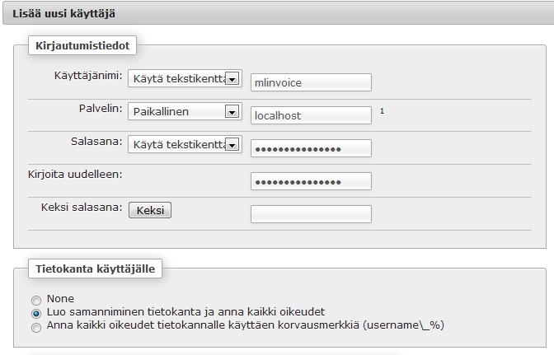Viewport: 554px width, 355px height.
Task: Click the Tietokanta käyttäjälle section legend
Action: [95, 269]
